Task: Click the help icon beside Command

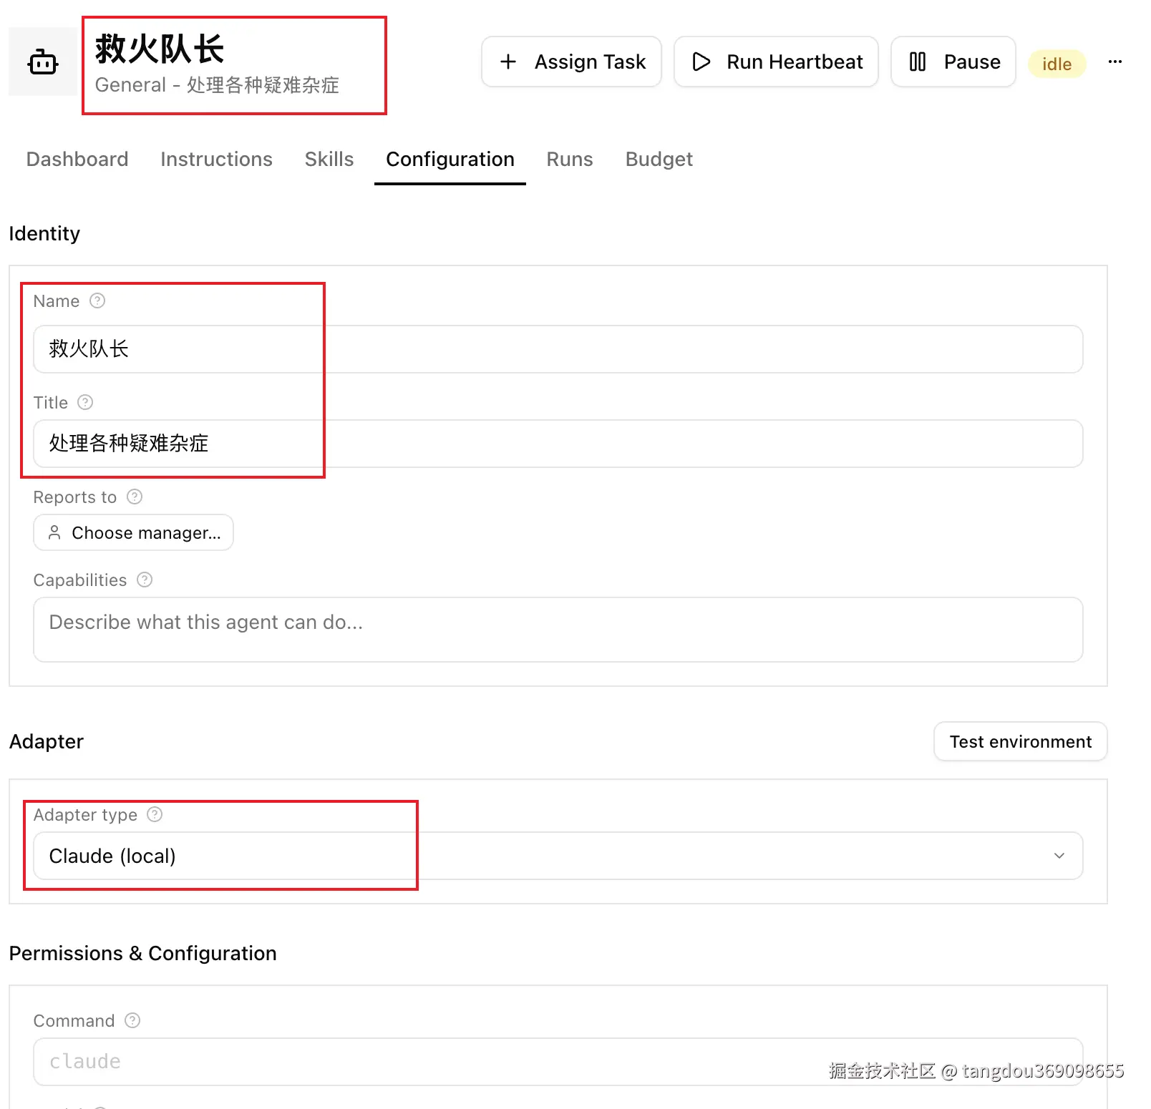Action: coord(132,1020)
